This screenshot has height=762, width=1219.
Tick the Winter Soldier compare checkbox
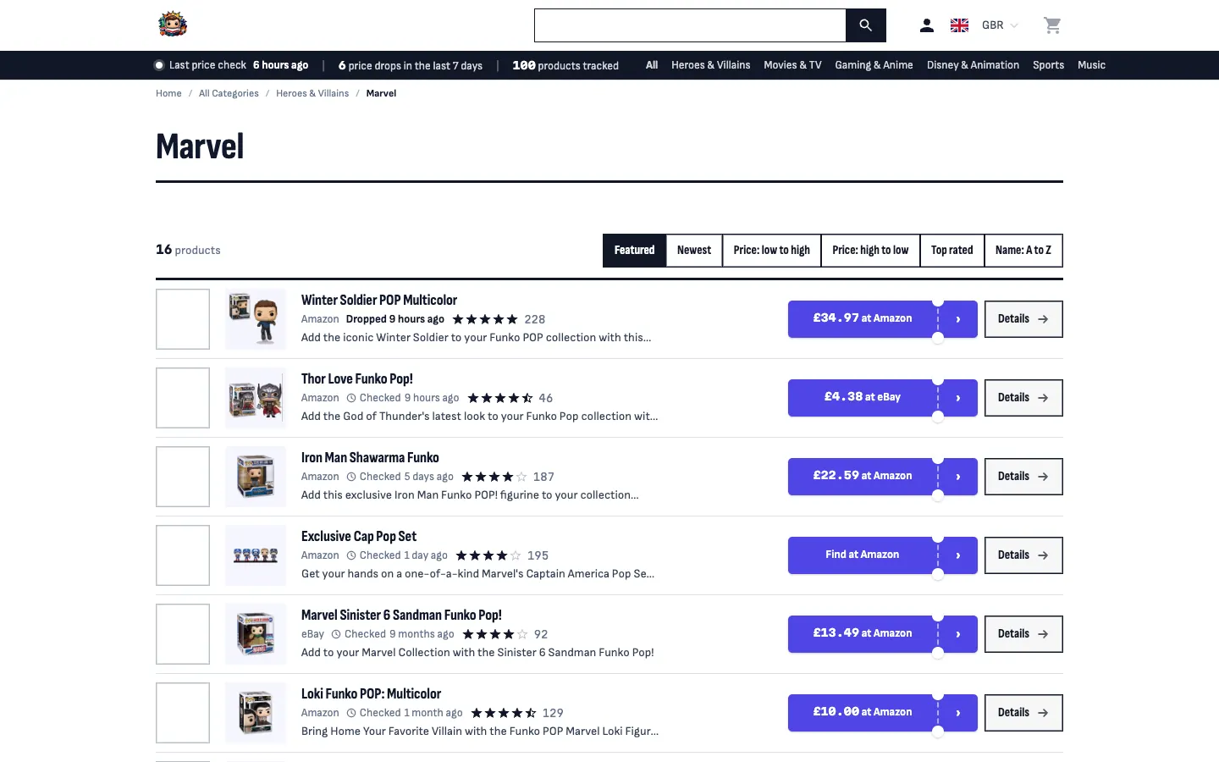pyautogui.click(x=183, y=319)
